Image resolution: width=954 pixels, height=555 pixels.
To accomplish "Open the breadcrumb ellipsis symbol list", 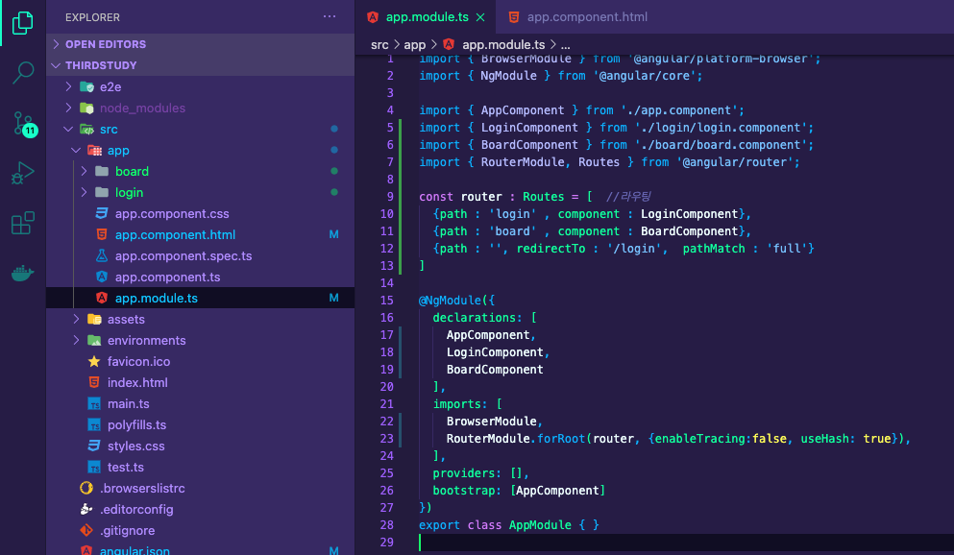I will tap(565, 45).
